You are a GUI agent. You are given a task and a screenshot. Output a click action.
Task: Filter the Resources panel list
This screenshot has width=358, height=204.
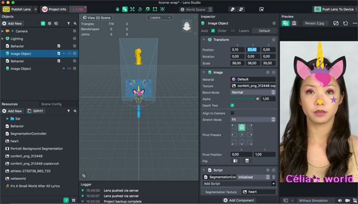pyautogui.click(x=68, y=111)
